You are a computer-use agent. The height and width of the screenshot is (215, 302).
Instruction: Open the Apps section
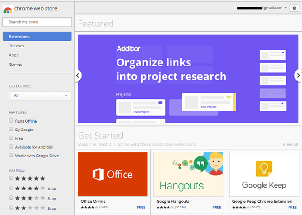coord(13,55)
